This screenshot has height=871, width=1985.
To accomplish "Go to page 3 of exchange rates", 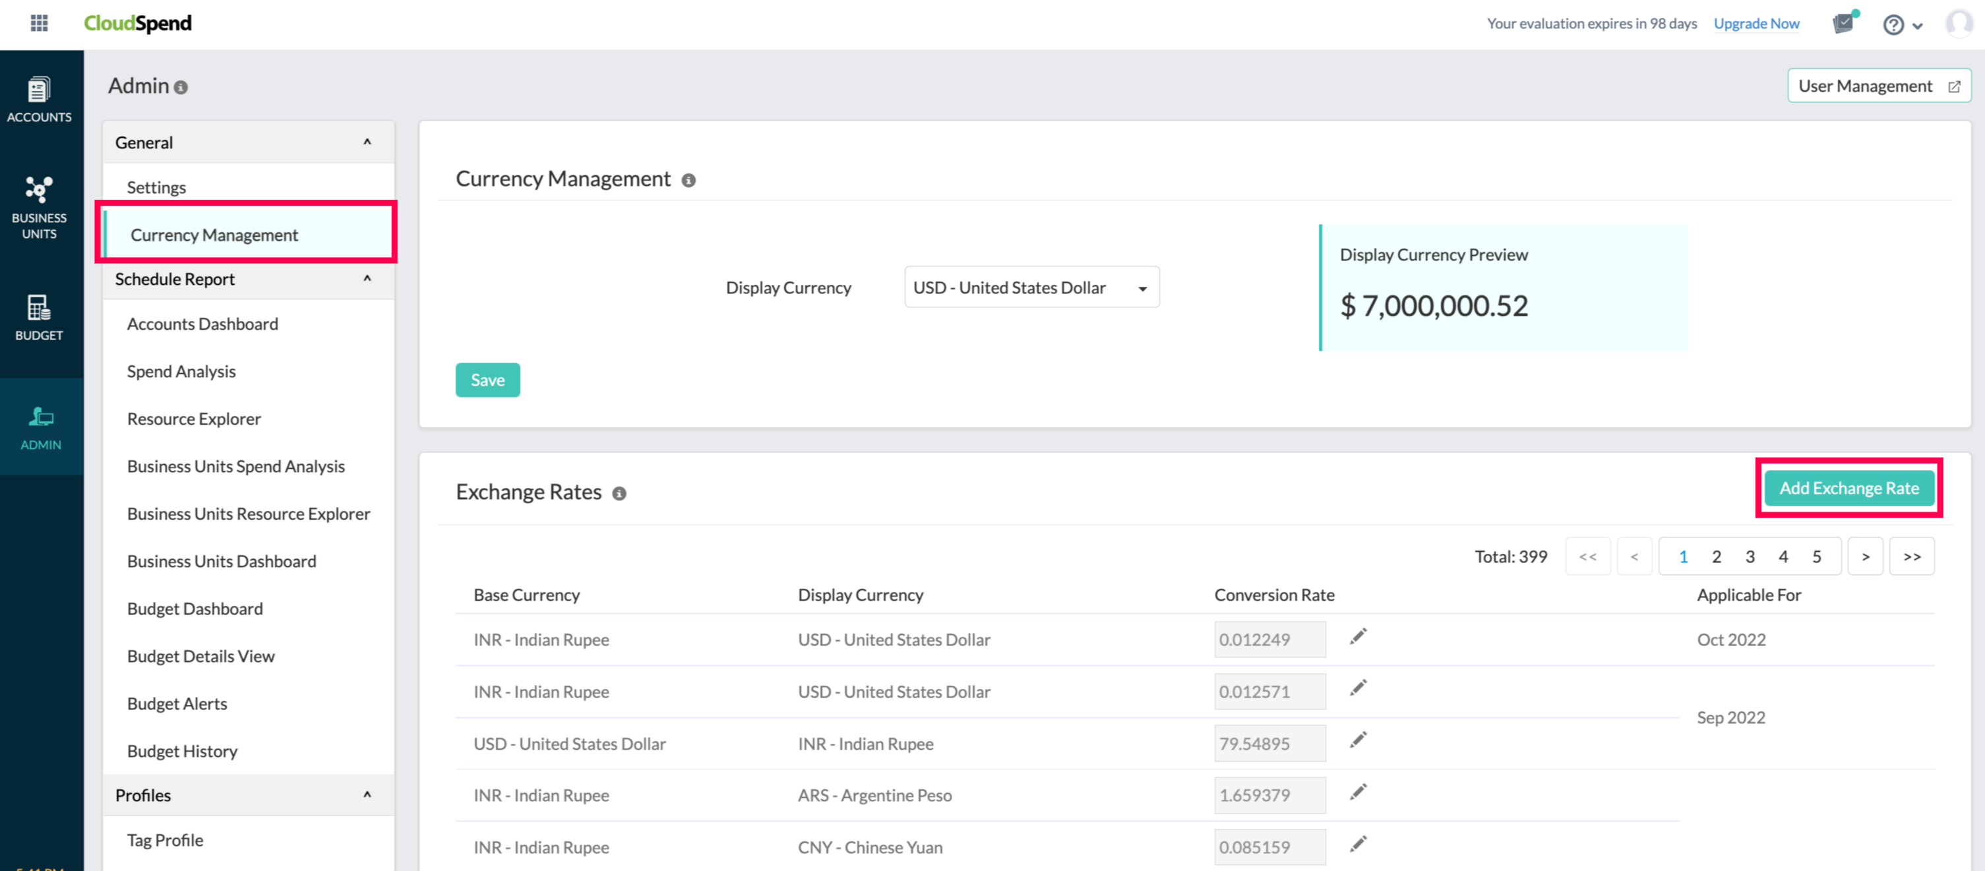I will (x=1749, y=556).
